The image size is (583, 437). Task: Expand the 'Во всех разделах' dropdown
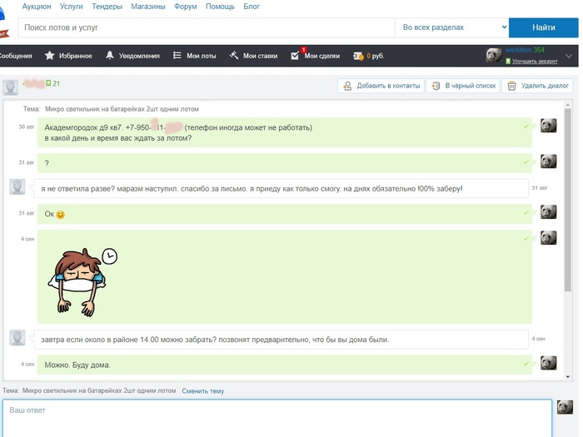point(451,27)
